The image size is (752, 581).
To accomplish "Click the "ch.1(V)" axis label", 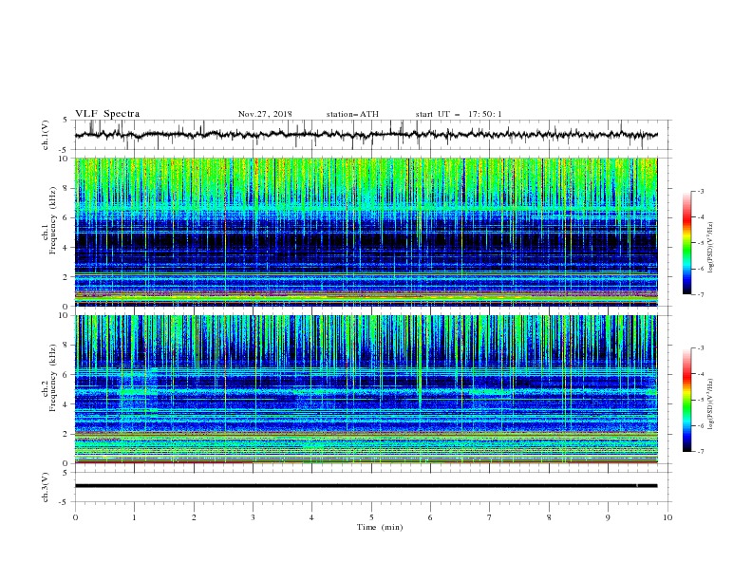I will click(46, 135).
